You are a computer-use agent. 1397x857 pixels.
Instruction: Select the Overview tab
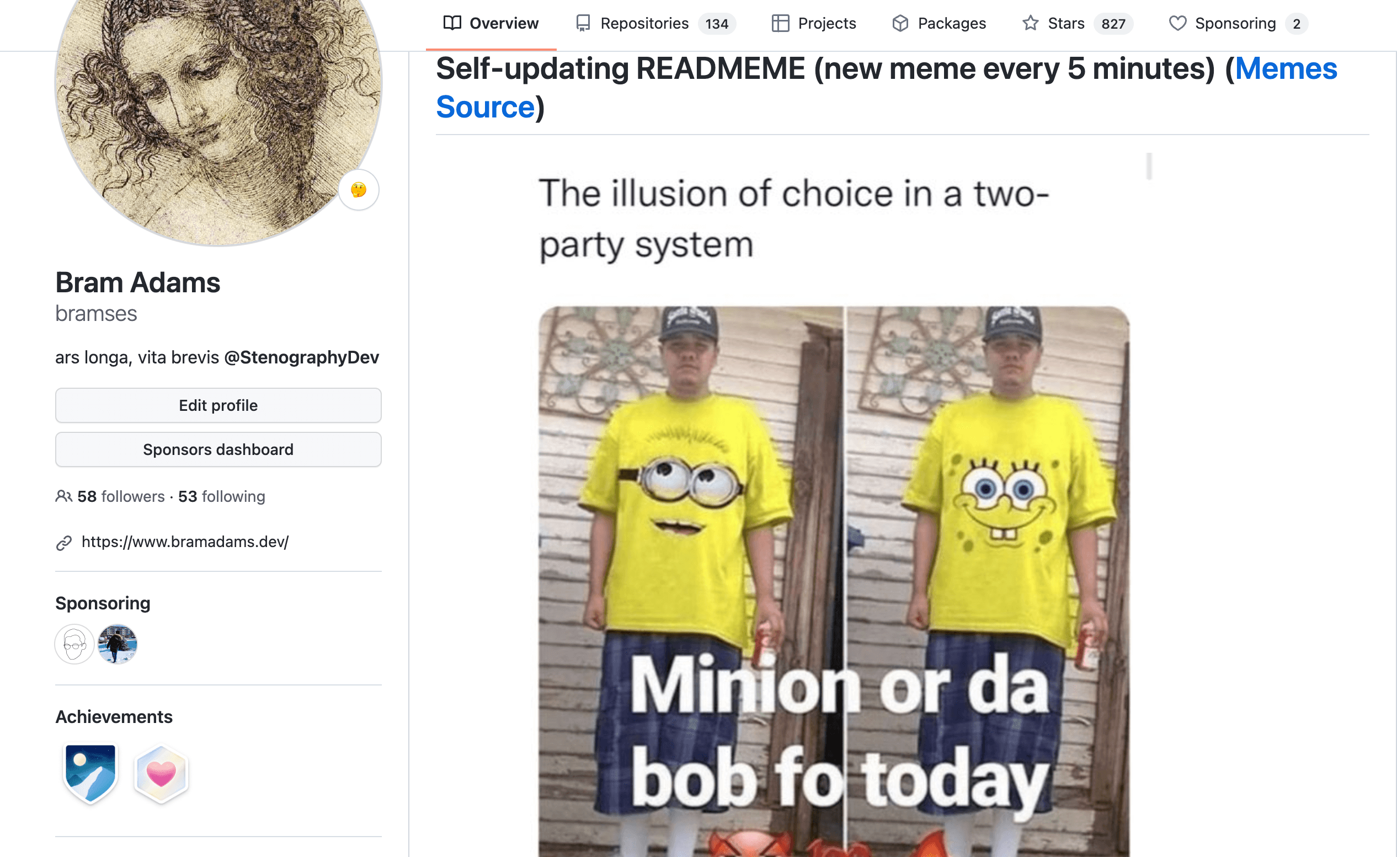(x=491, y=23)
